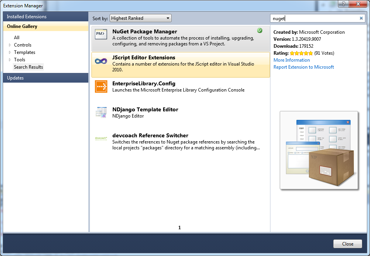Select the Controls tree item

[x=22, y=45]
